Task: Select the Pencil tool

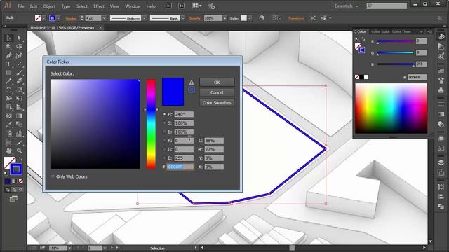Action: click(x=8, y=81)
